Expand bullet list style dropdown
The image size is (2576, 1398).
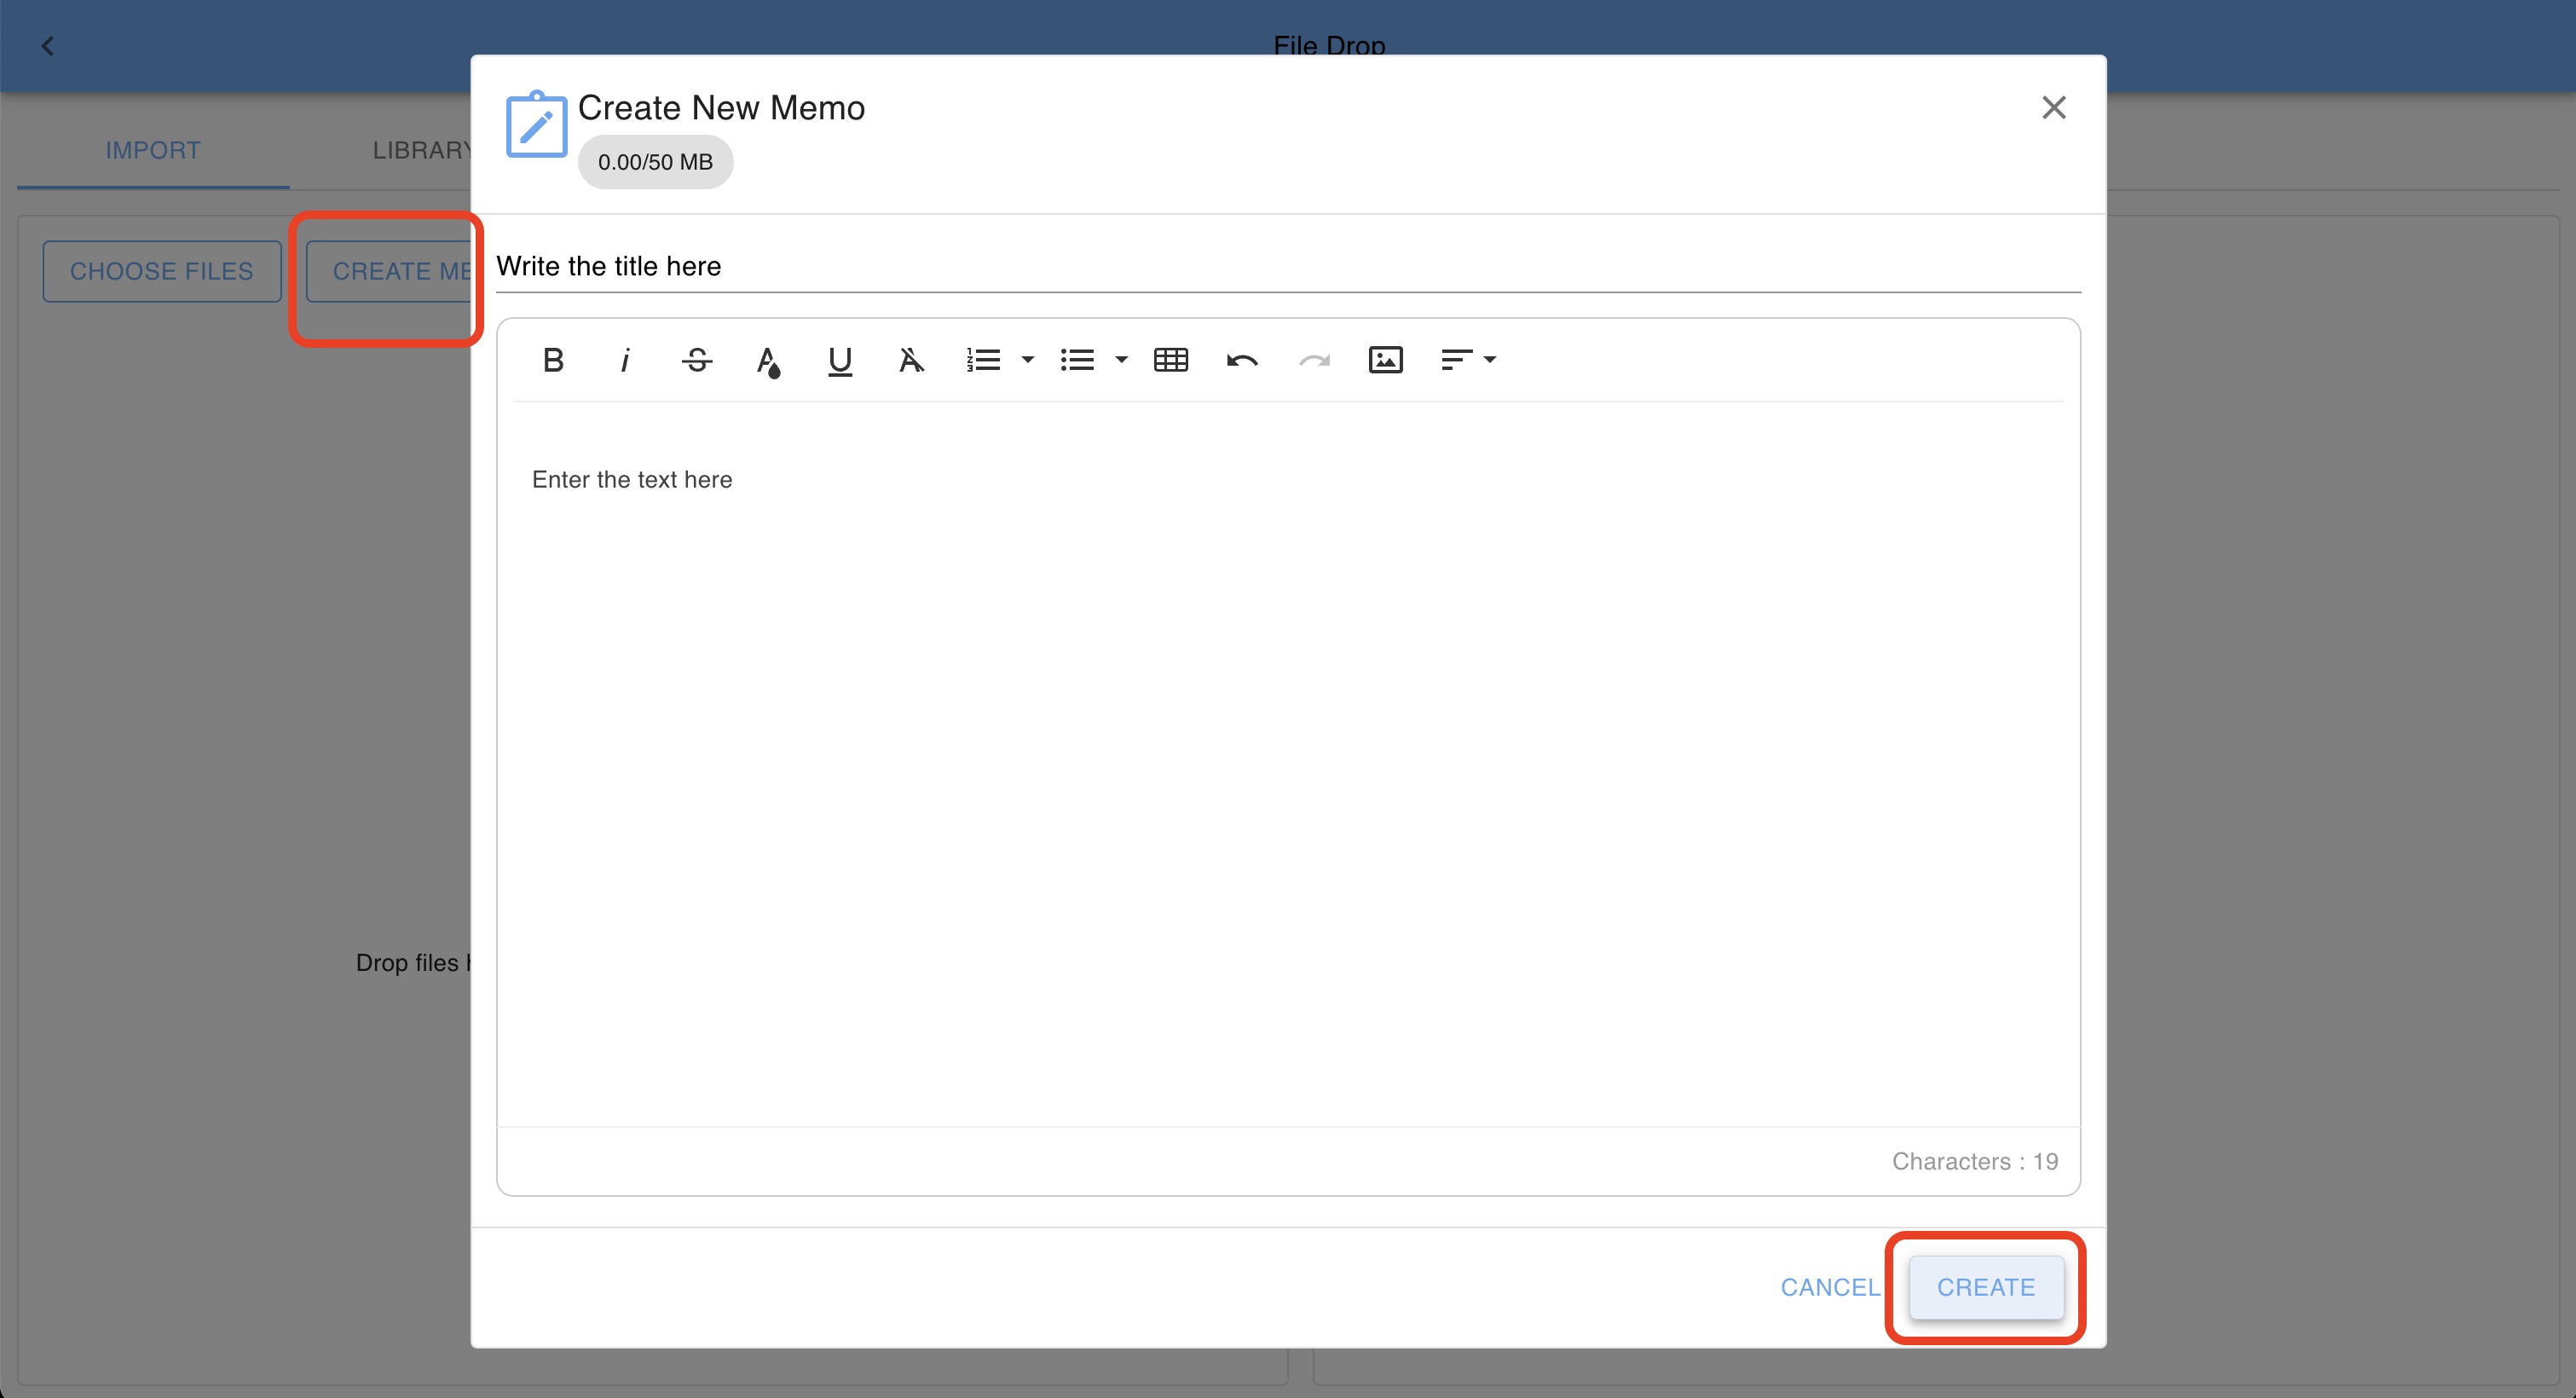pos(1121,360)
